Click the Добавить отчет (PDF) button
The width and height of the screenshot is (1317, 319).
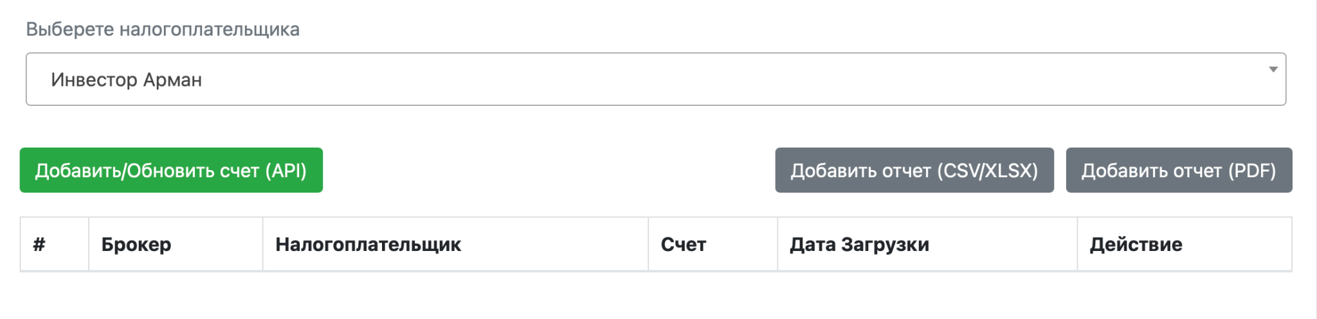pyautogui.click(x=1178, y=170)
